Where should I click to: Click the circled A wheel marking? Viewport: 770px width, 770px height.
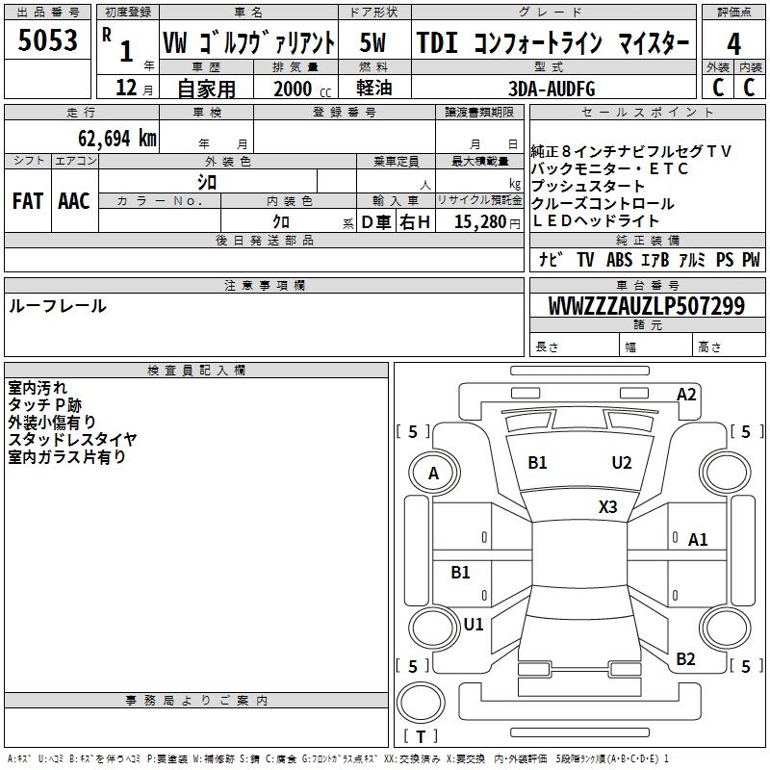tap(433, 473)
